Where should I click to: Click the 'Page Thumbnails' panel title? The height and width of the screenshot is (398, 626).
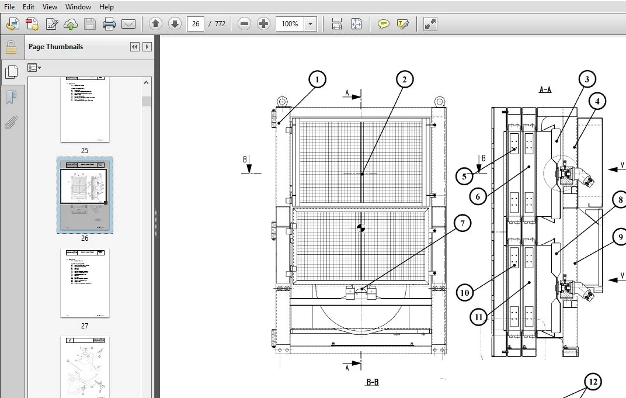pyautogui.click(x=56, y=47)
